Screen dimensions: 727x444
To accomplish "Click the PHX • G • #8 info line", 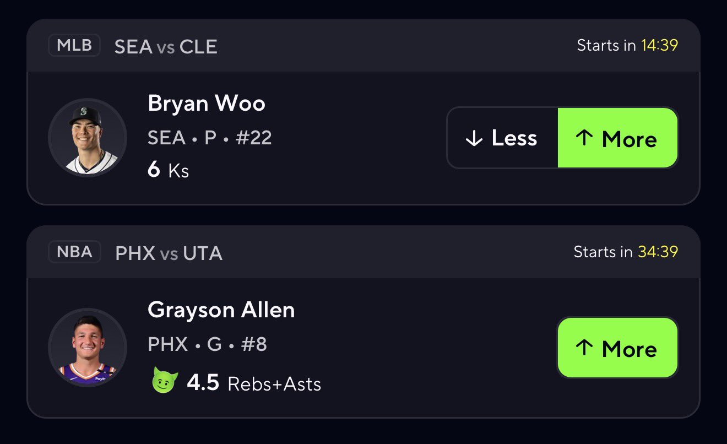I will 207,345.
